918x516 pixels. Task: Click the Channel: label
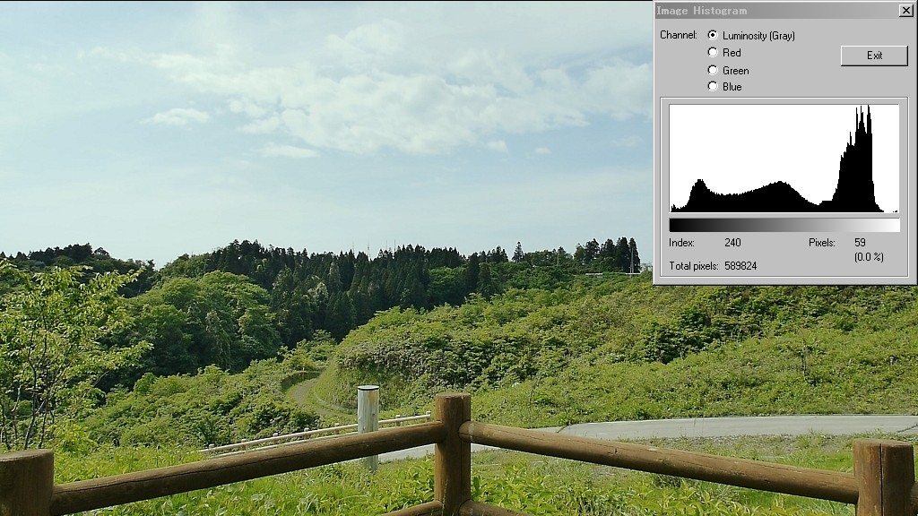pyautogui.click(x=679, y=35)
